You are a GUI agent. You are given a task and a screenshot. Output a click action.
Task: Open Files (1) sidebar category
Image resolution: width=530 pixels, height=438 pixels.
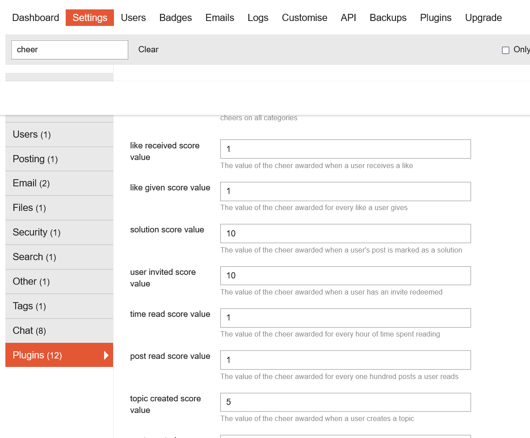coord(59,208)
